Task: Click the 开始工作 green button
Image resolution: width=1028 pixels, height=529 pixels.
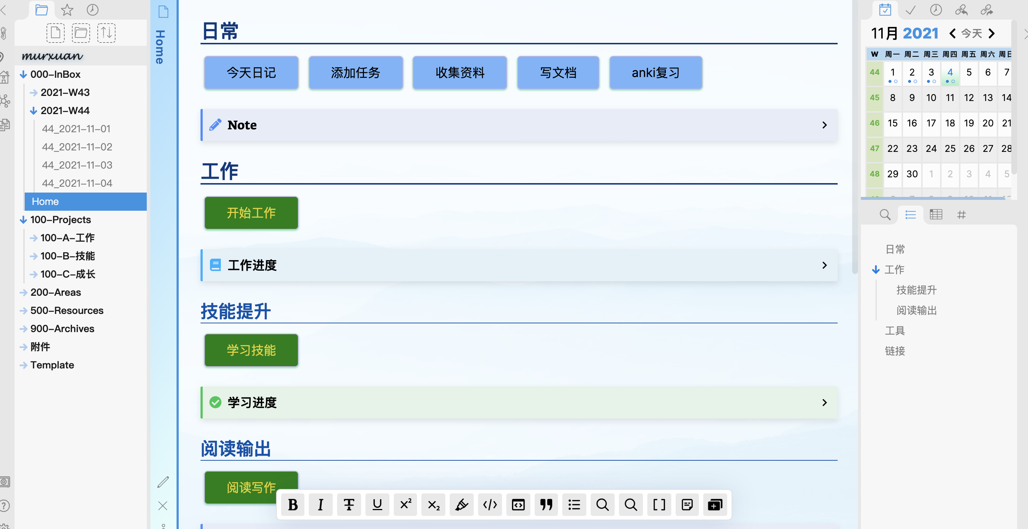Action: pos(251,213)
